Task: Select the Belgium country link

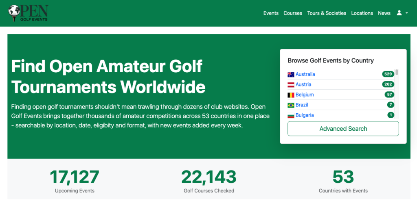Action: [305, 95]
